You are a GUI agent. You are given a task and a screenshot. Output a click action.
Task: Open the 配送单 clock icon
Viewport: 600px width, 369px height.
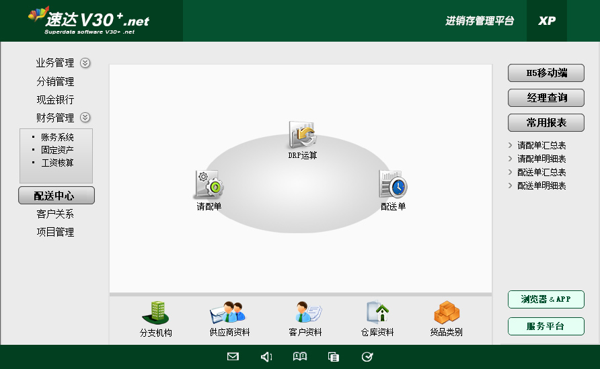click(393, 185)
